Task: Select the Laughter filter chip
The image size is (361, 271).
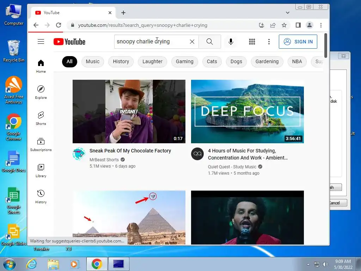Action: pyautogui.click(x=152, y=61)
